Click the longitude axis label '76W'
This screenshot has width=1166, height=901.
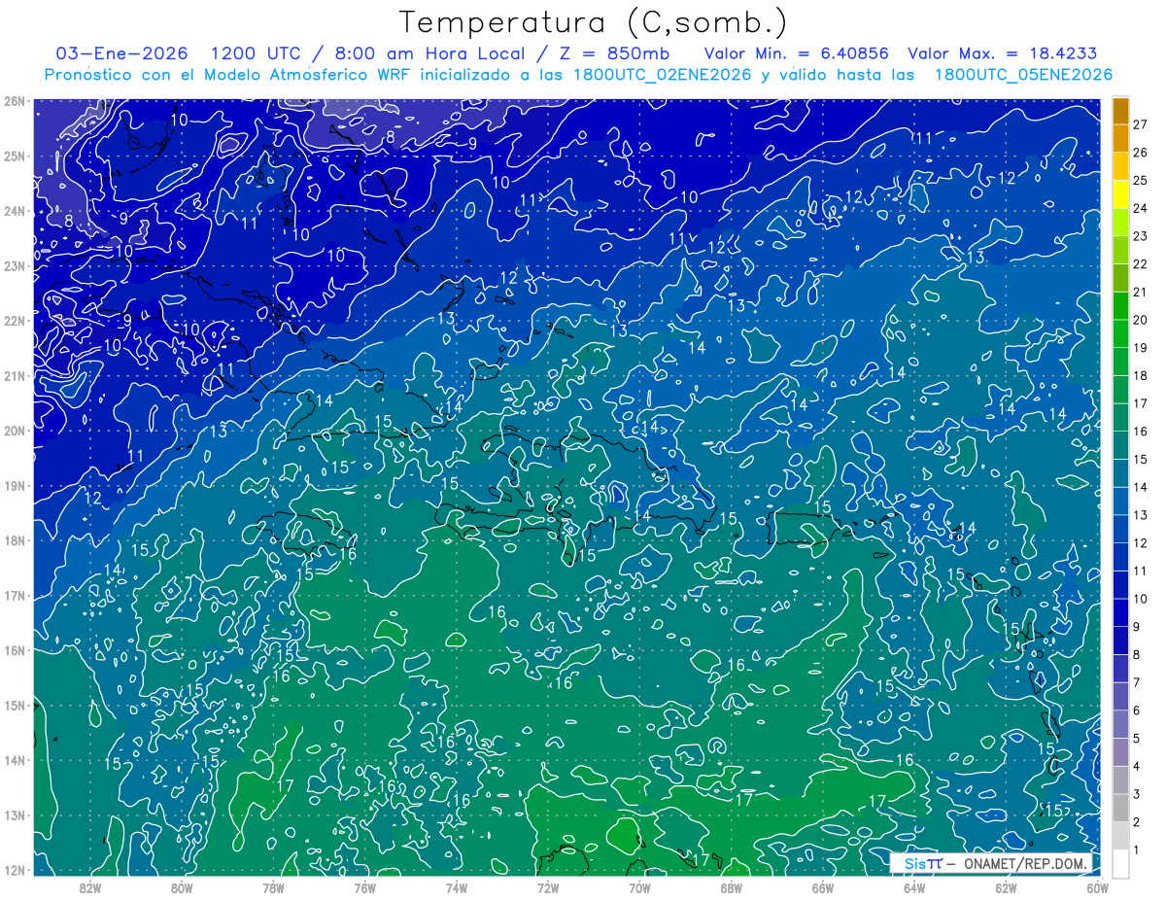(364, 887)
